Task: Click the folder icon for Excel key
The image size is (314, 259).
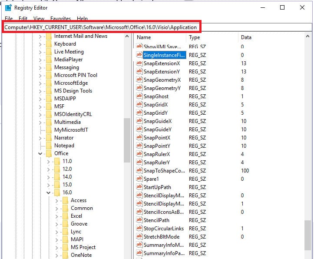Action: [65, 216]
